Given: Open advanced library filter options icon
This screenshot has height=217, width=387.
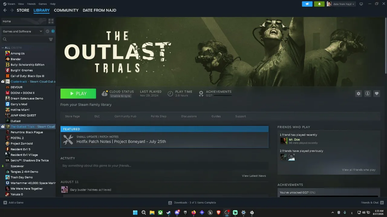Looking at the screenshot, I should click(x=51, y=39).
